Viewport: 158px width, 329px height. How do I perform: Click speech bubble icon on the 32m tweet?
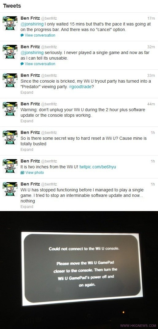click(x=22, y=64)
